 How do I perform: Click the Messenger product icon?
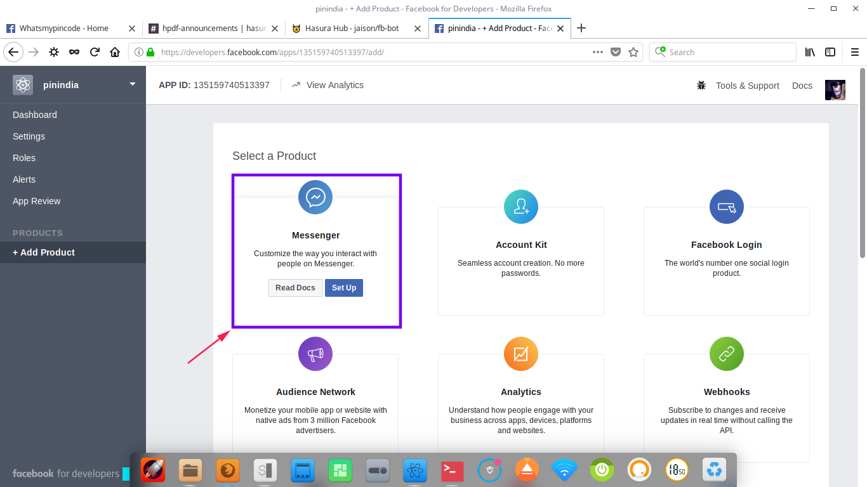315,198
